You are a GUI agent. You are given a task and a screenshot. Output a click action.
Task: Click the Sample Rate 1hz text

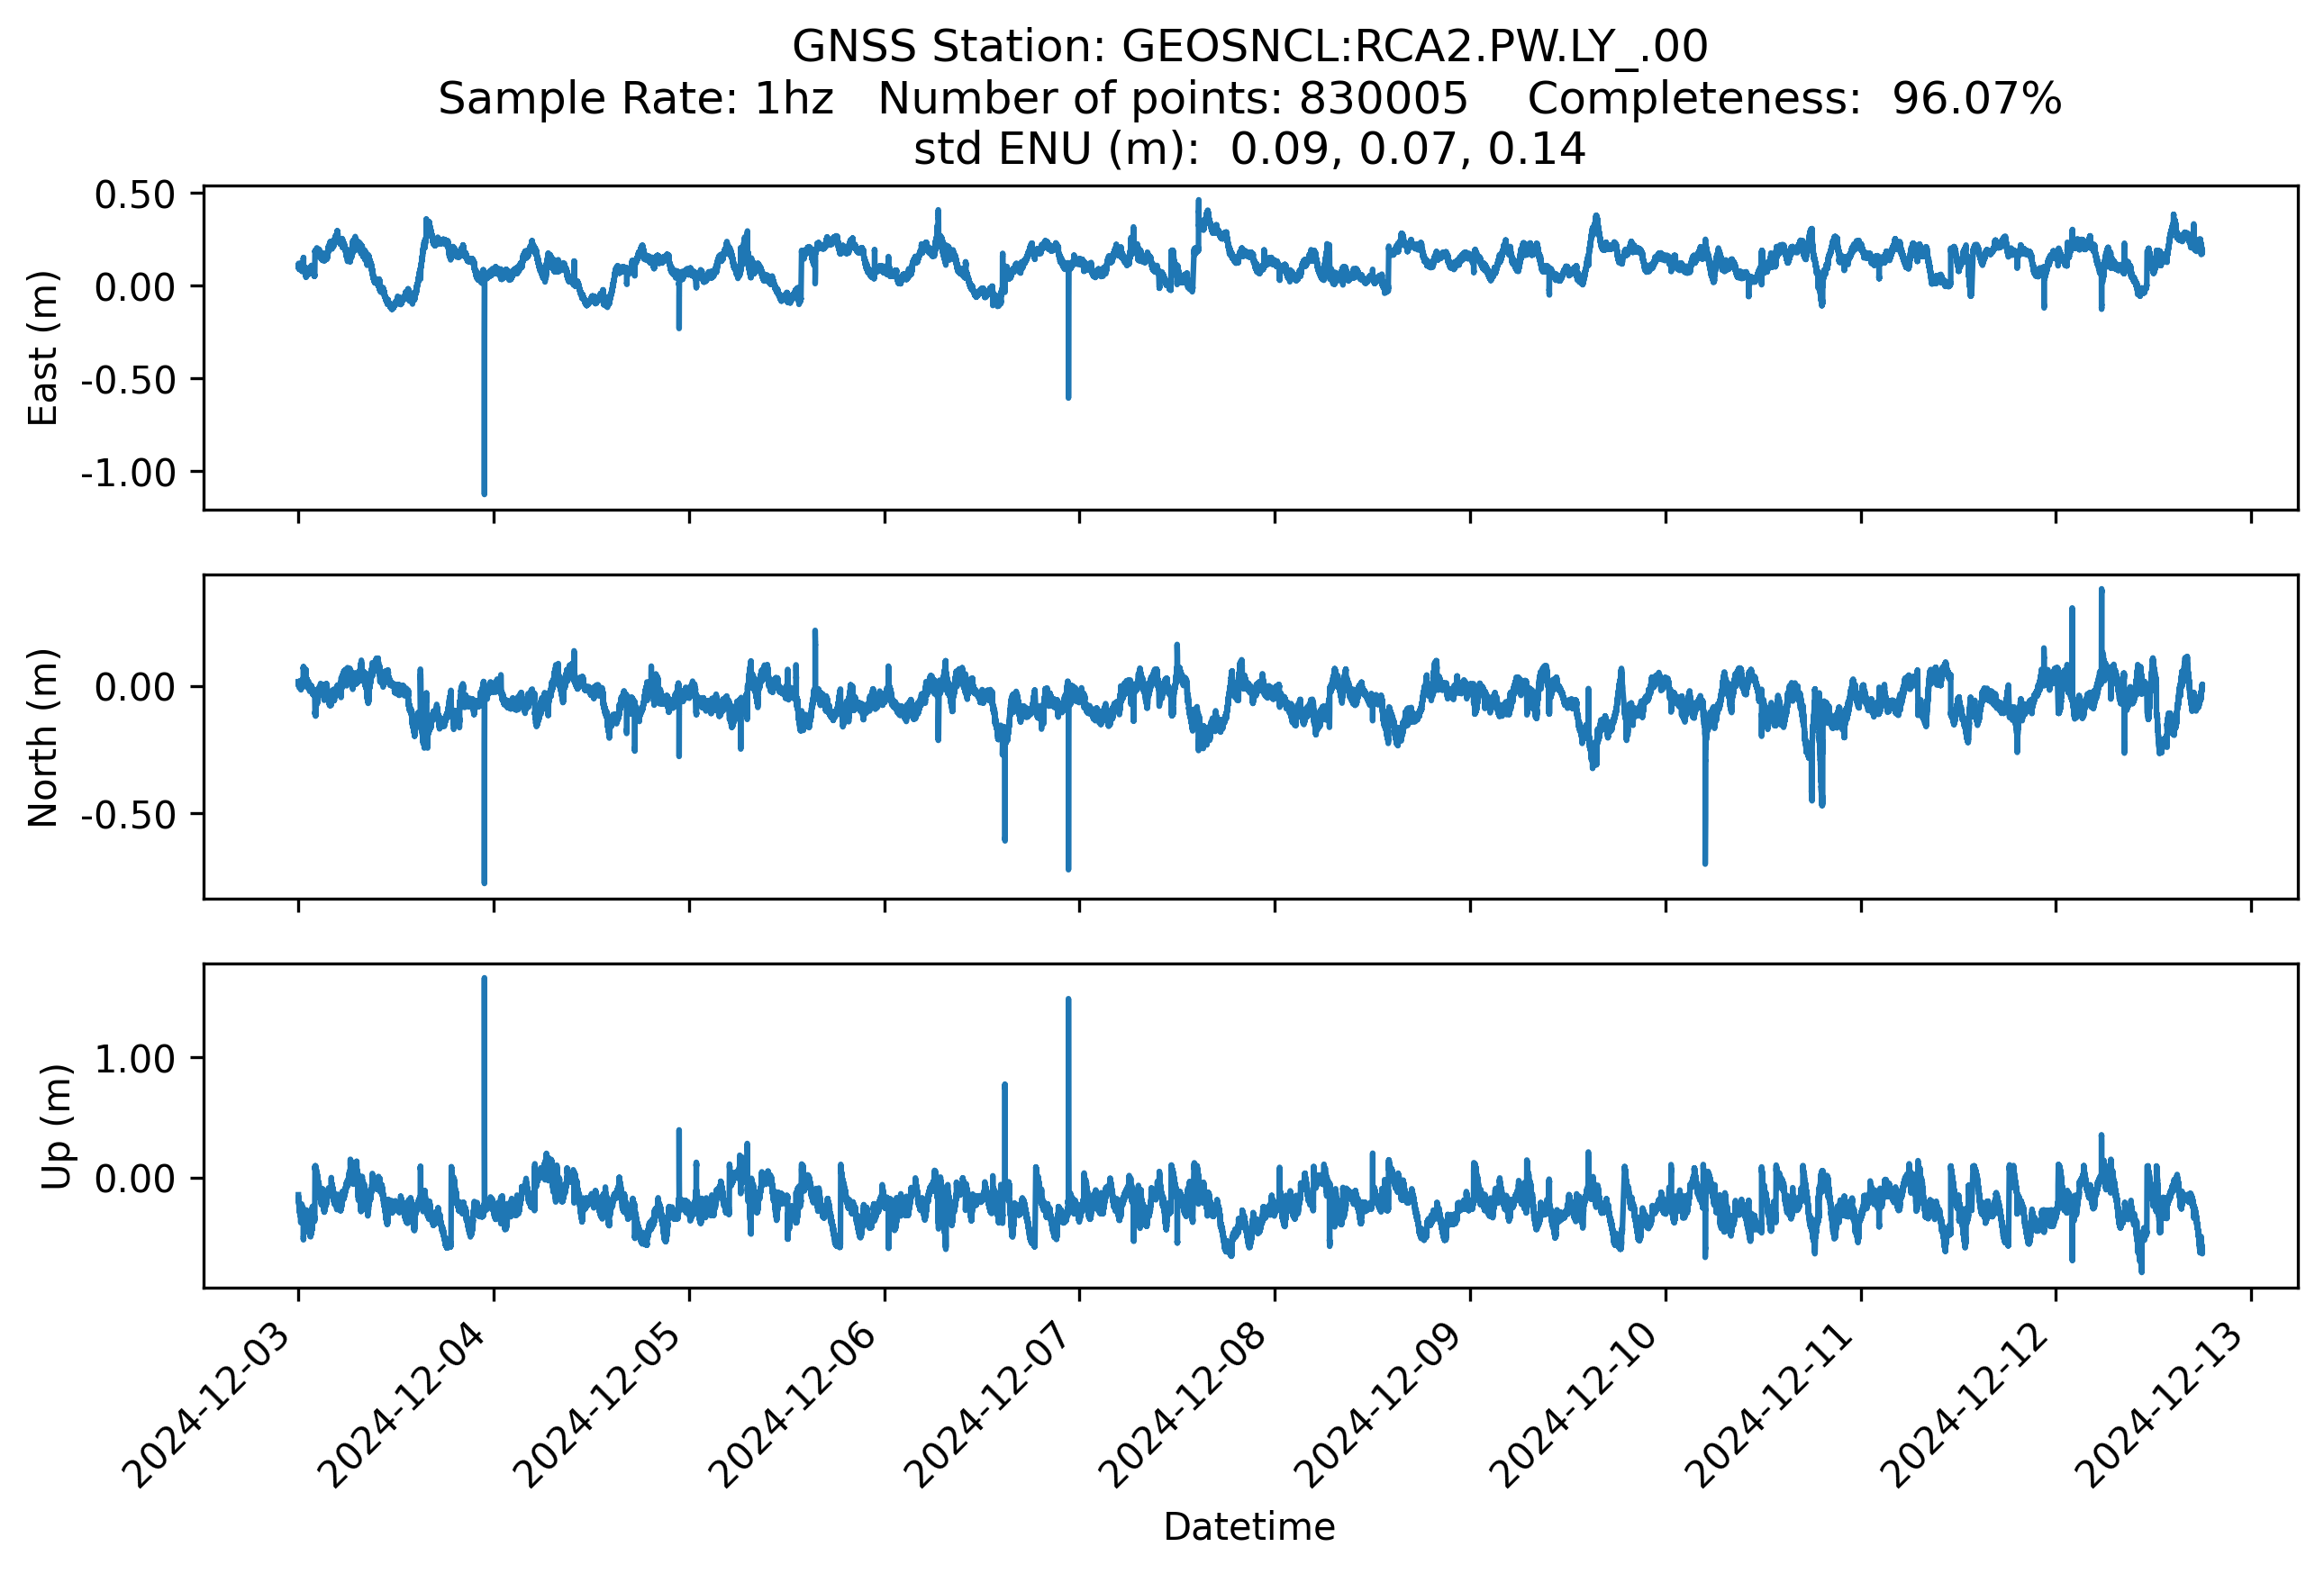pos(635,99)
